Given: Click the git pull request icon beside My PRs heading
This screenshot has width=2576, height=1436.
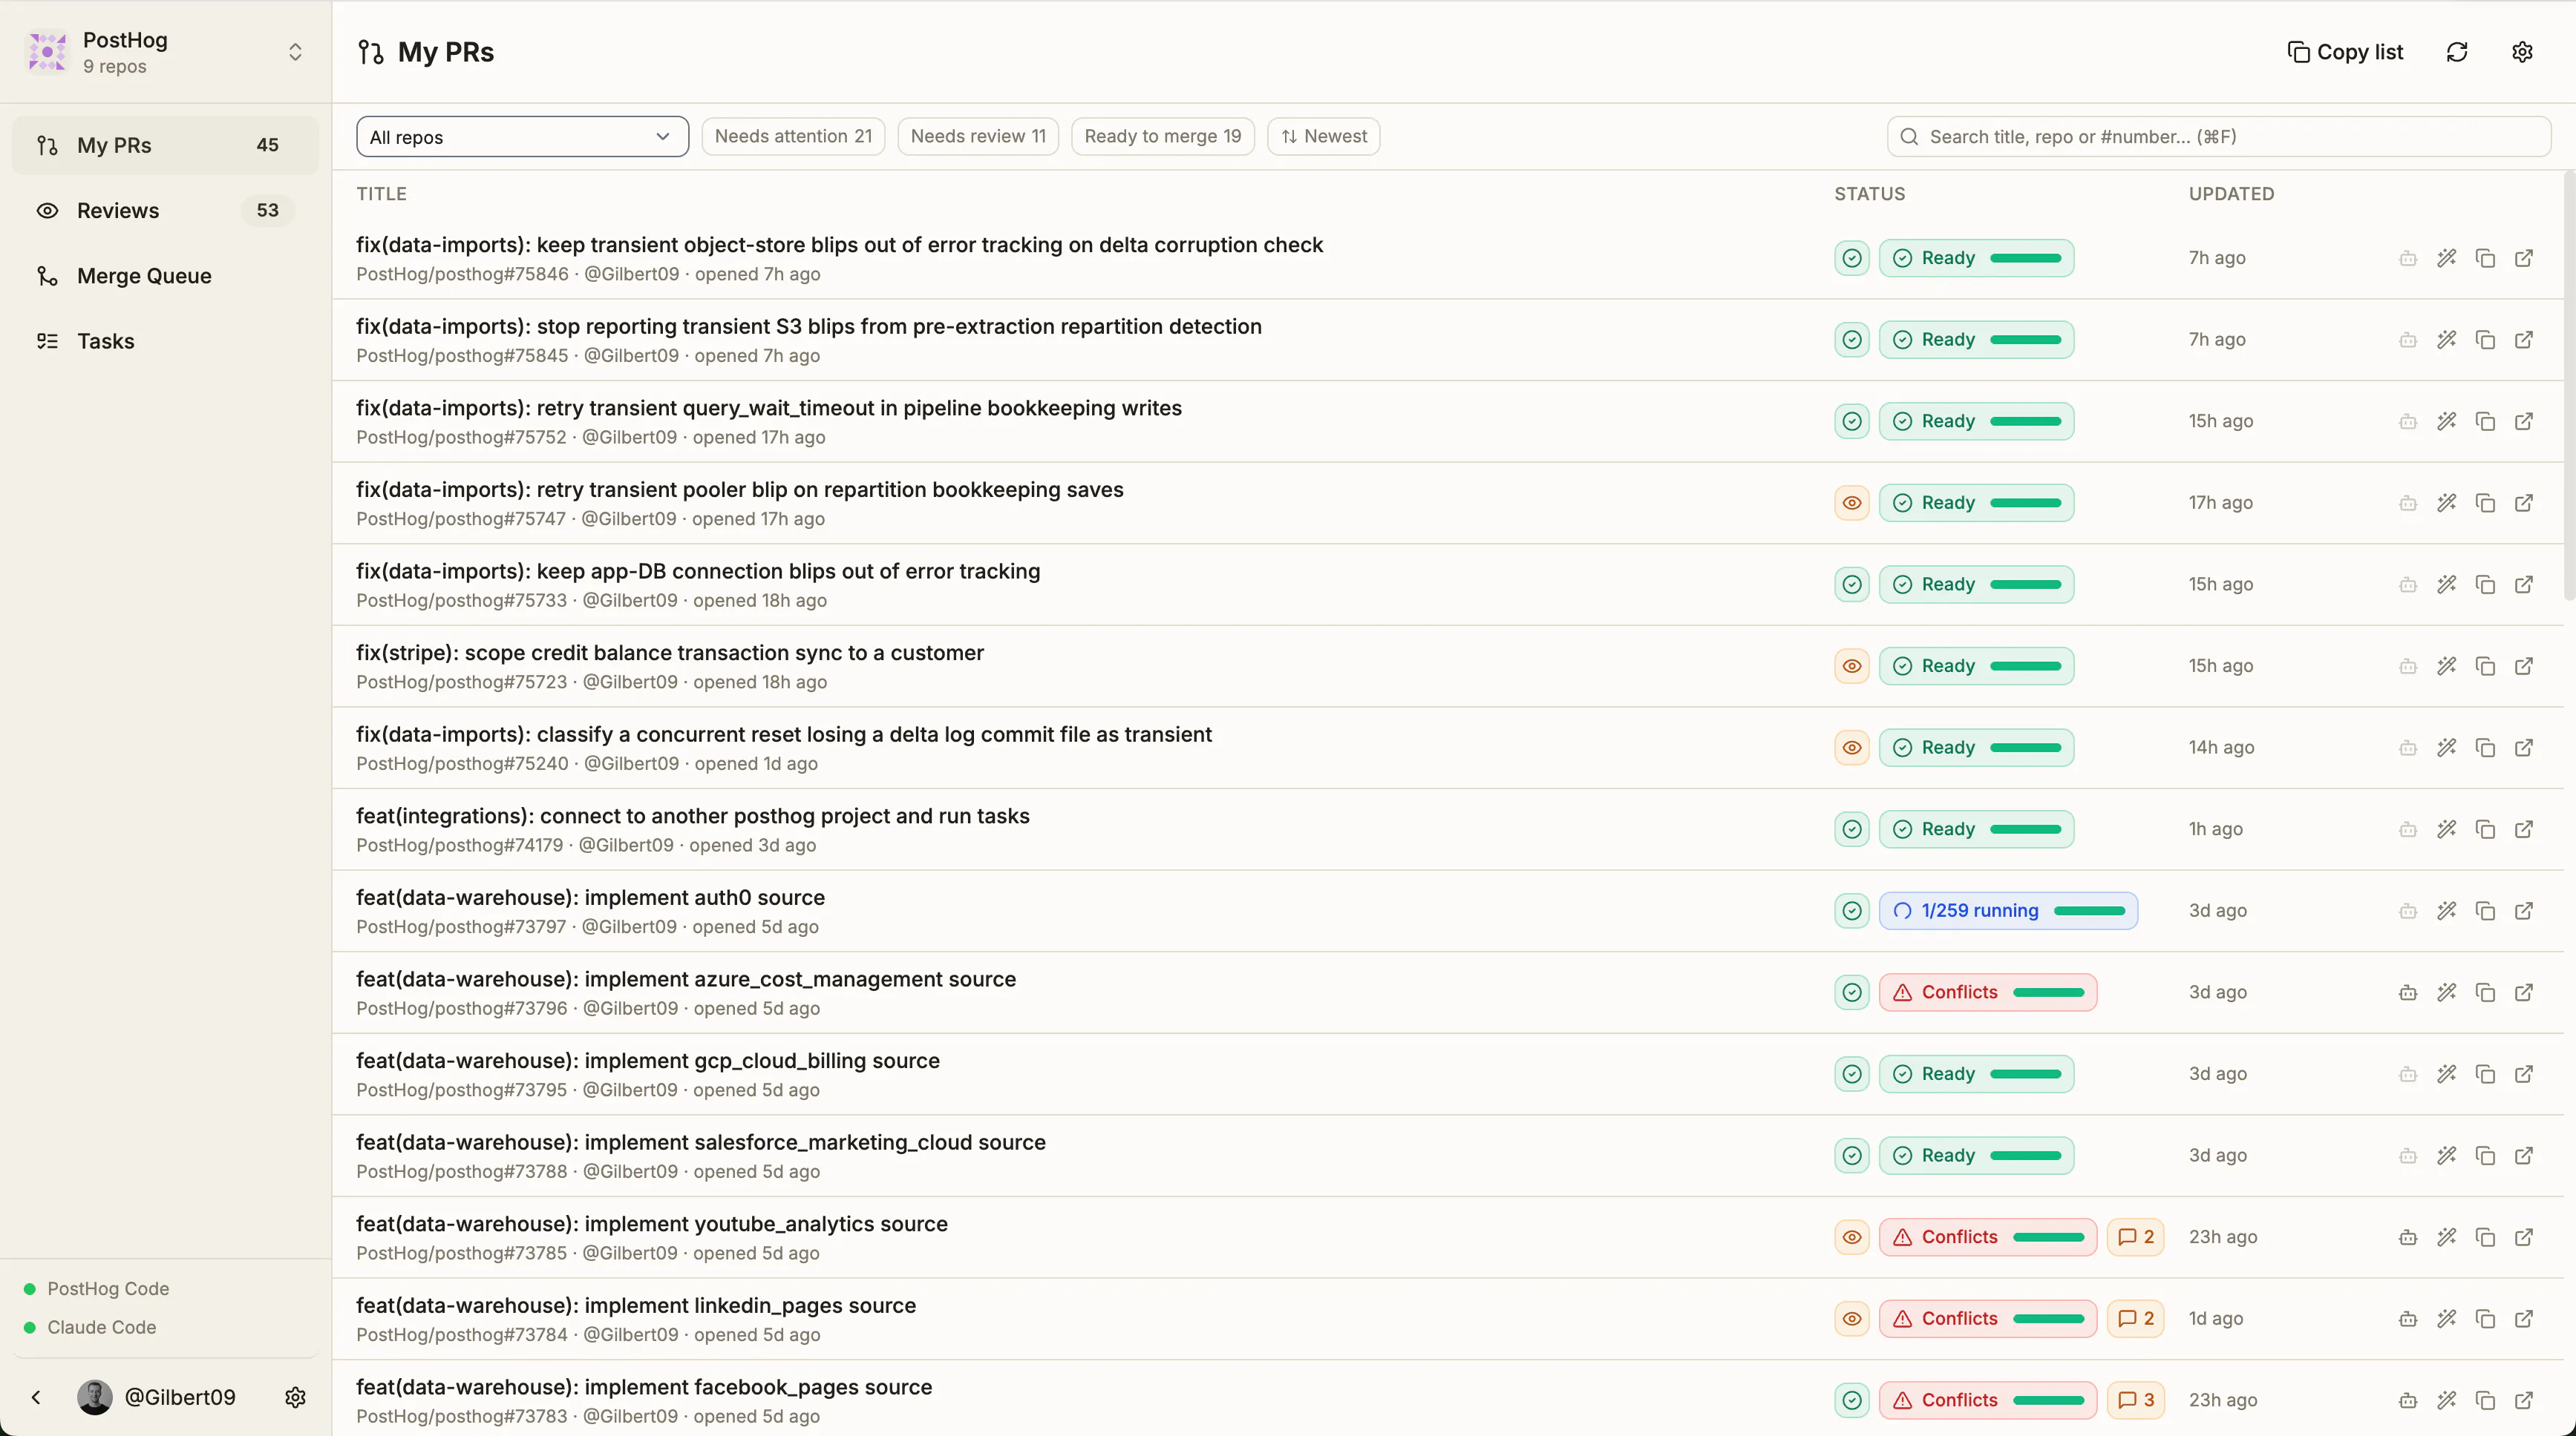Looking at the screenshot, I should coord(371,52).
